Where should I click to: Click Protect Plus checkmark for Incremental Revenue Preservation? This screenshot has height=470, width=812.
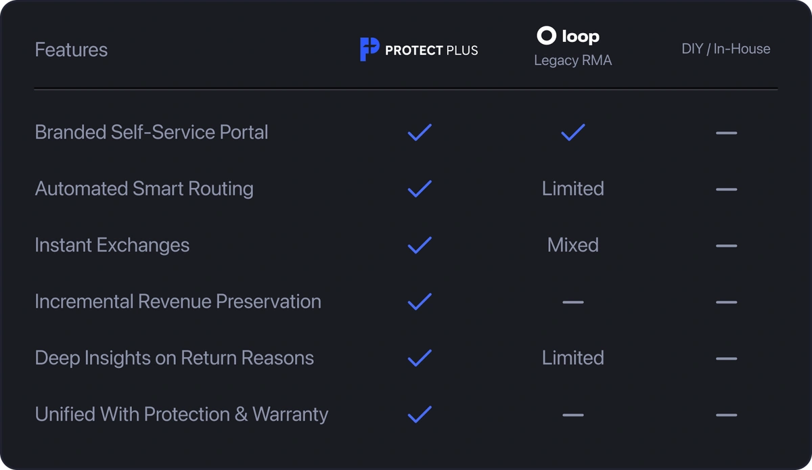(420, 302)
